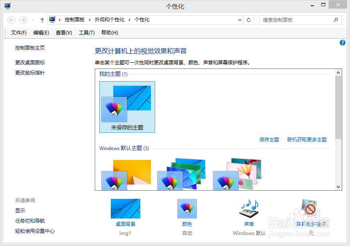
Task: Open the 声音 (Sound) settings icon
Action: pyautogui.click(x=249, y=208)
